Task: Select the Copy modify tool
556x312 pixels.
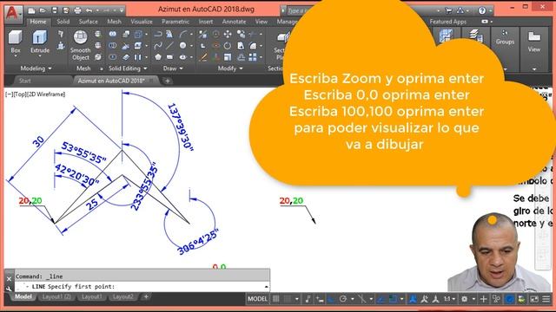Action: [x=242, y=34]
